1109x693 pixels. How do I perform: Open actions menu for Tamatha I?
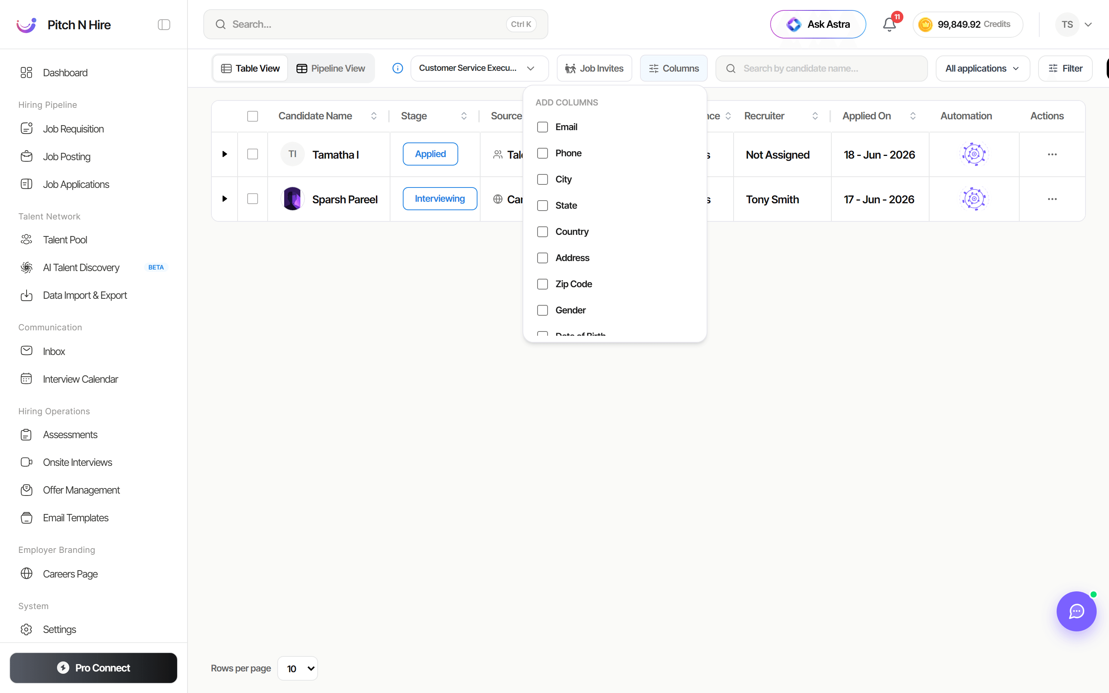pos(1052,154)
